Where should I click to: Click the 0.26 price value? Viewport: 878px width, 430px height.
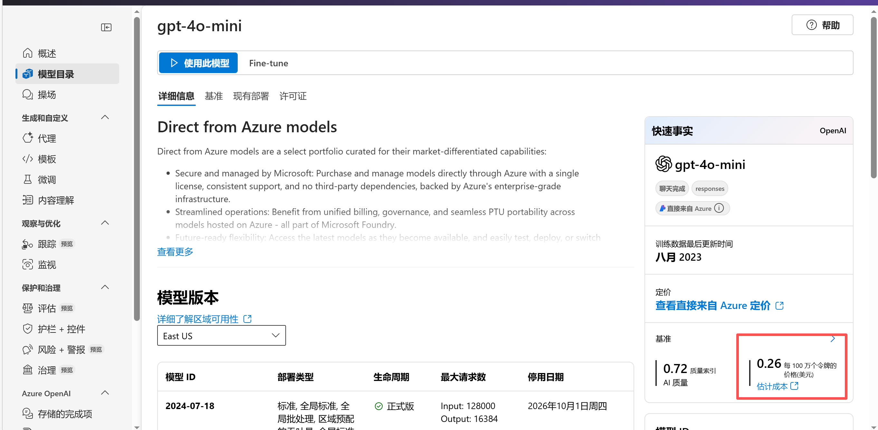coord(768,364)
